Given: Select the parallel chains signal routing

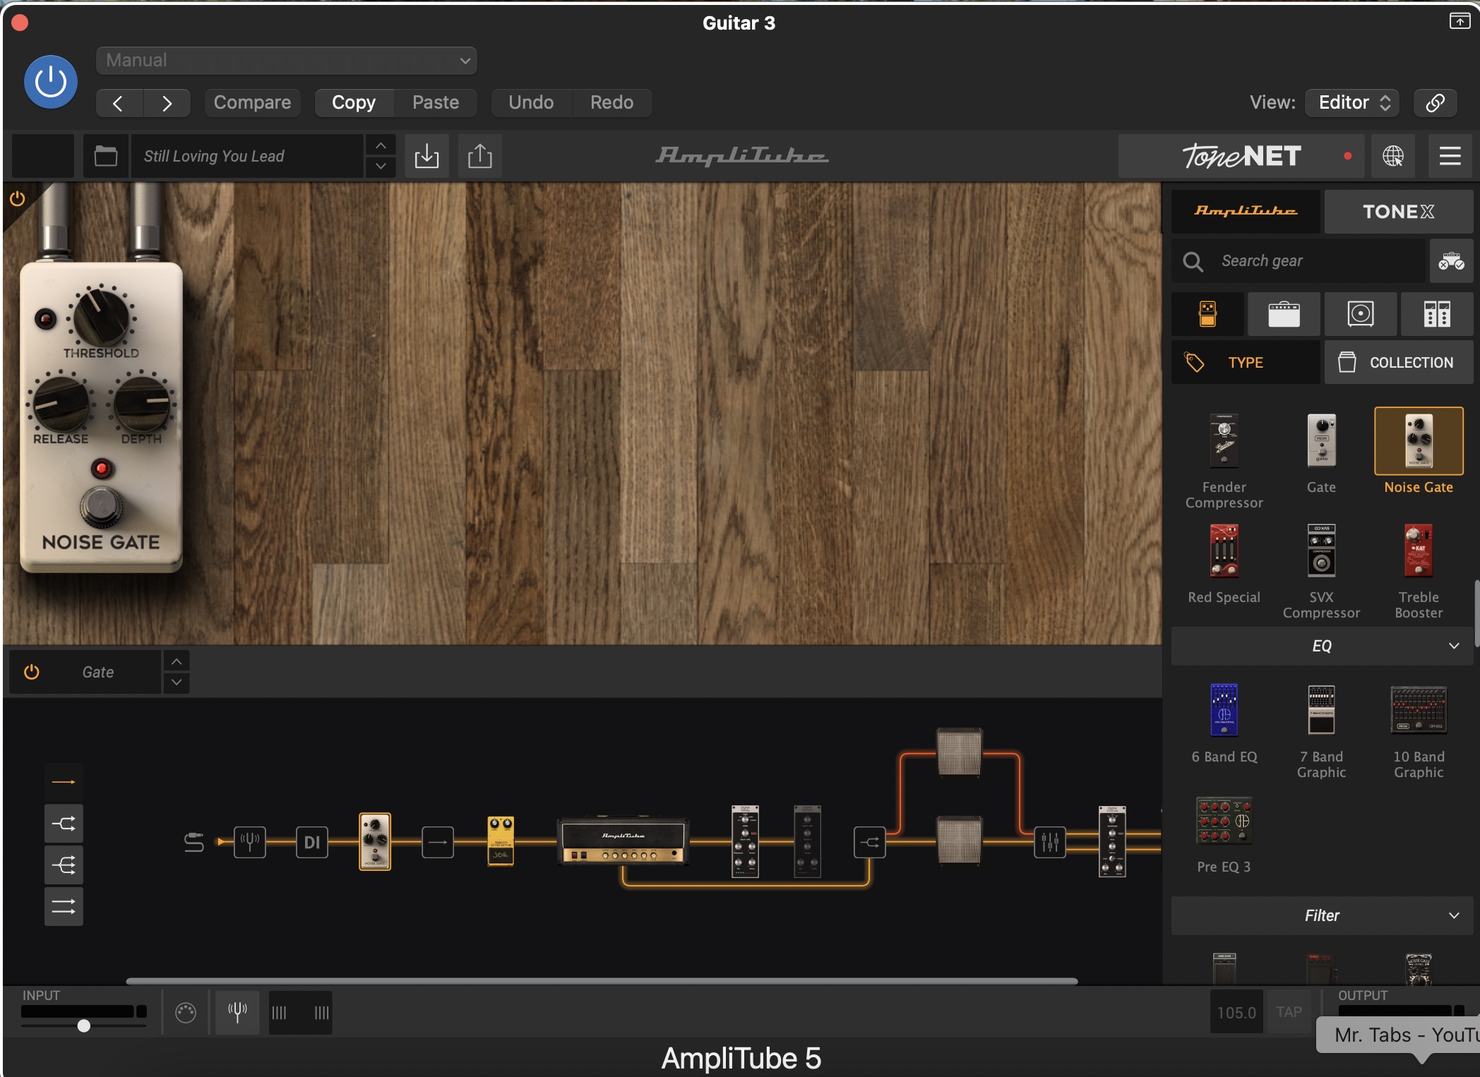Looking at the screenshot, I should (64, 907).
